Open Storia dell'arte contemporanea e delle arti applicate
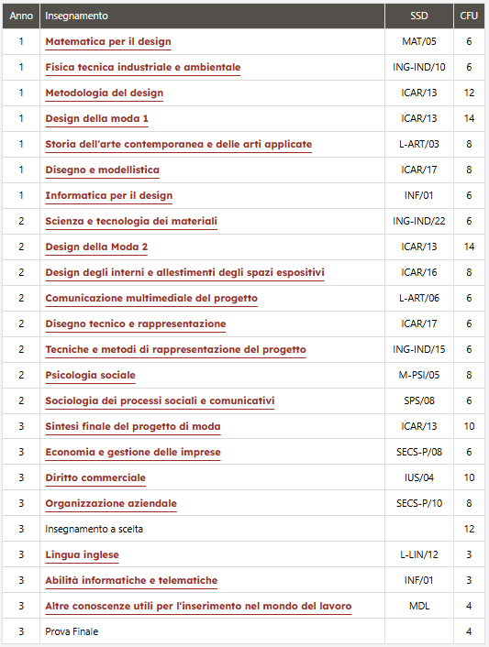This screenshot has width=489, height=647. pyautogui.click(x=179, y=144)
